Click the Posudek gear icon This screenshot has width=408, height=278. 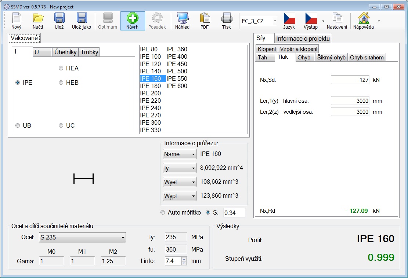point(157,18)
